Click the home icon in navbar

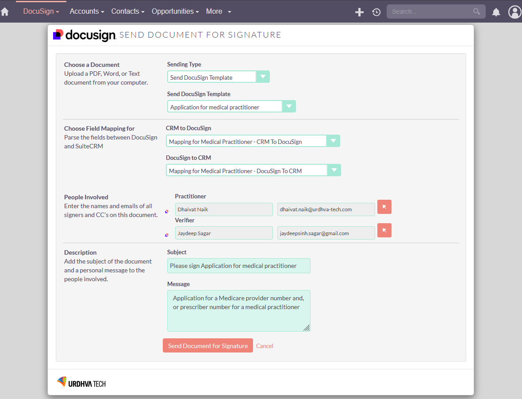[5, 12]
